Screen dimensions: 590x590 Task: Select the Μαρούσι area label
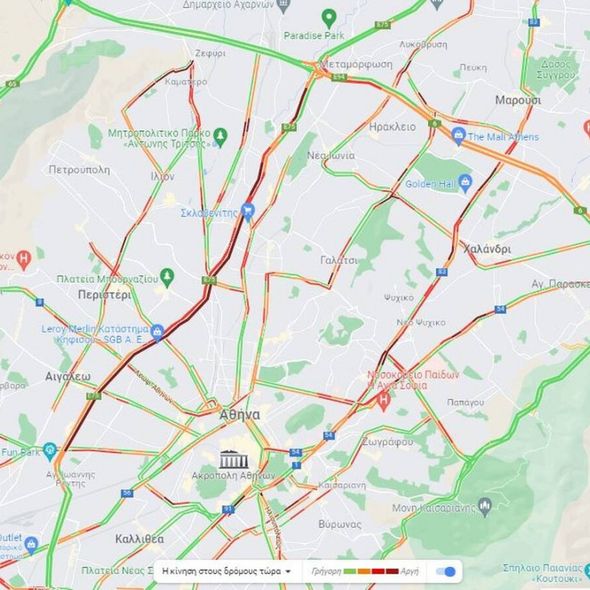pos(518,101)
